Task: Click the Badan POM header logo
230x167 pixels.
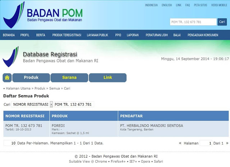Action: click(x=43, y=15)
